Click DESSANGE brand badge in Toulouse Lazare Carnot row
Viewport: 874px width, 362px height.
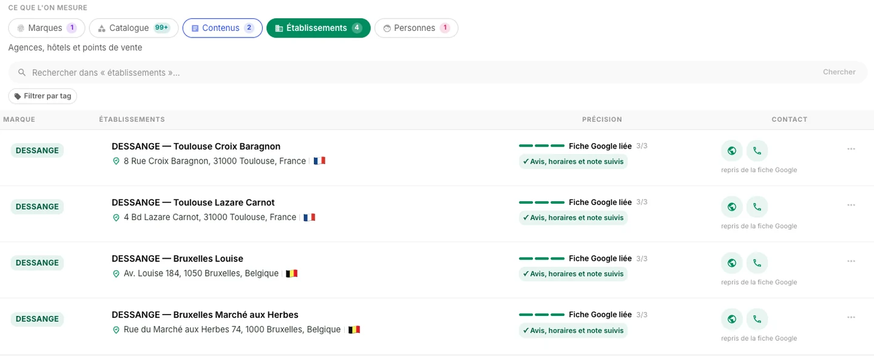37,207
